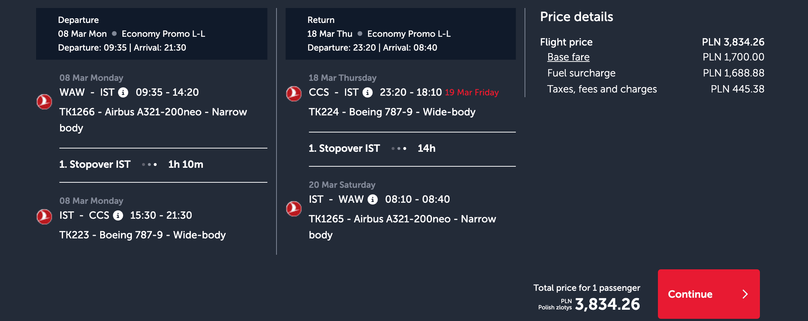Click info icon next to WAW - IST
This screenshot has width=808, height=321.
[x=123, y=92]
